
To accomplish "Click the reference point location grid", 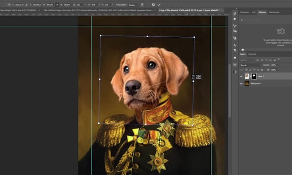I will pyautogui.click(x=9, y=5).
